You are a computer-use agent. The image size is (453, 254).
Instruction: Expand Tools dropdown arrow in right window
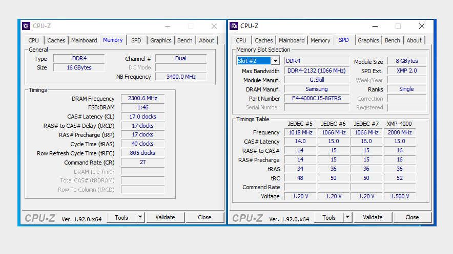click(x=347, y=217)
